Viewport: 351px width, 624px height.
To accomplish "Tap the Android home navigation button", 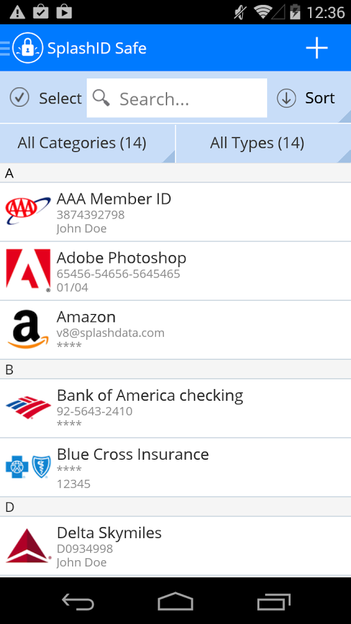I will 175,601.
